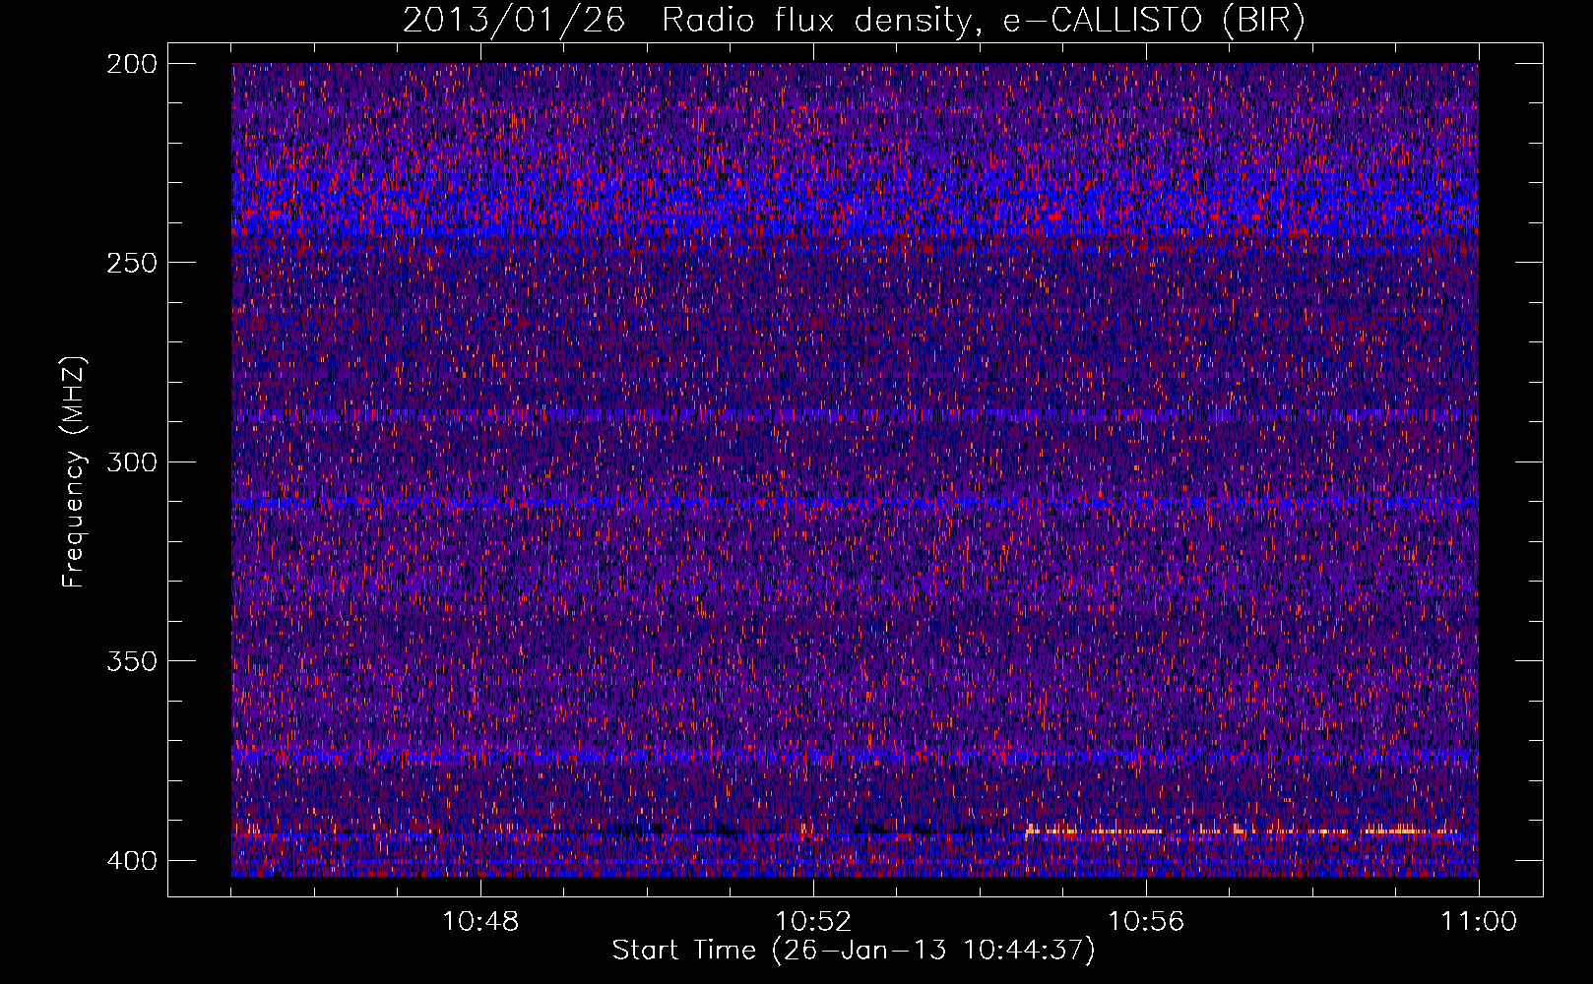Click the 400 frequency tick label

(132, 860)
